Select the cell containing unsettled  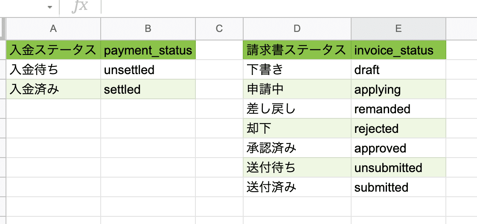pos(148,70)
